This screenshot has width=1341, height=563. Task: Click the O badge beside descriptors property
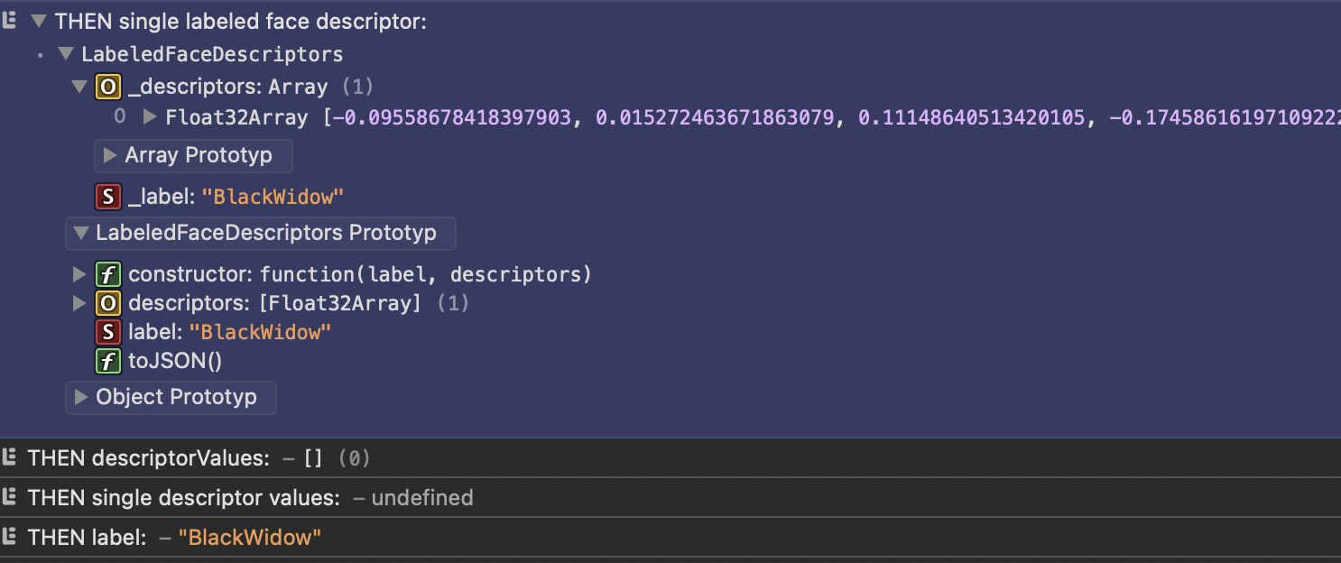107,302
